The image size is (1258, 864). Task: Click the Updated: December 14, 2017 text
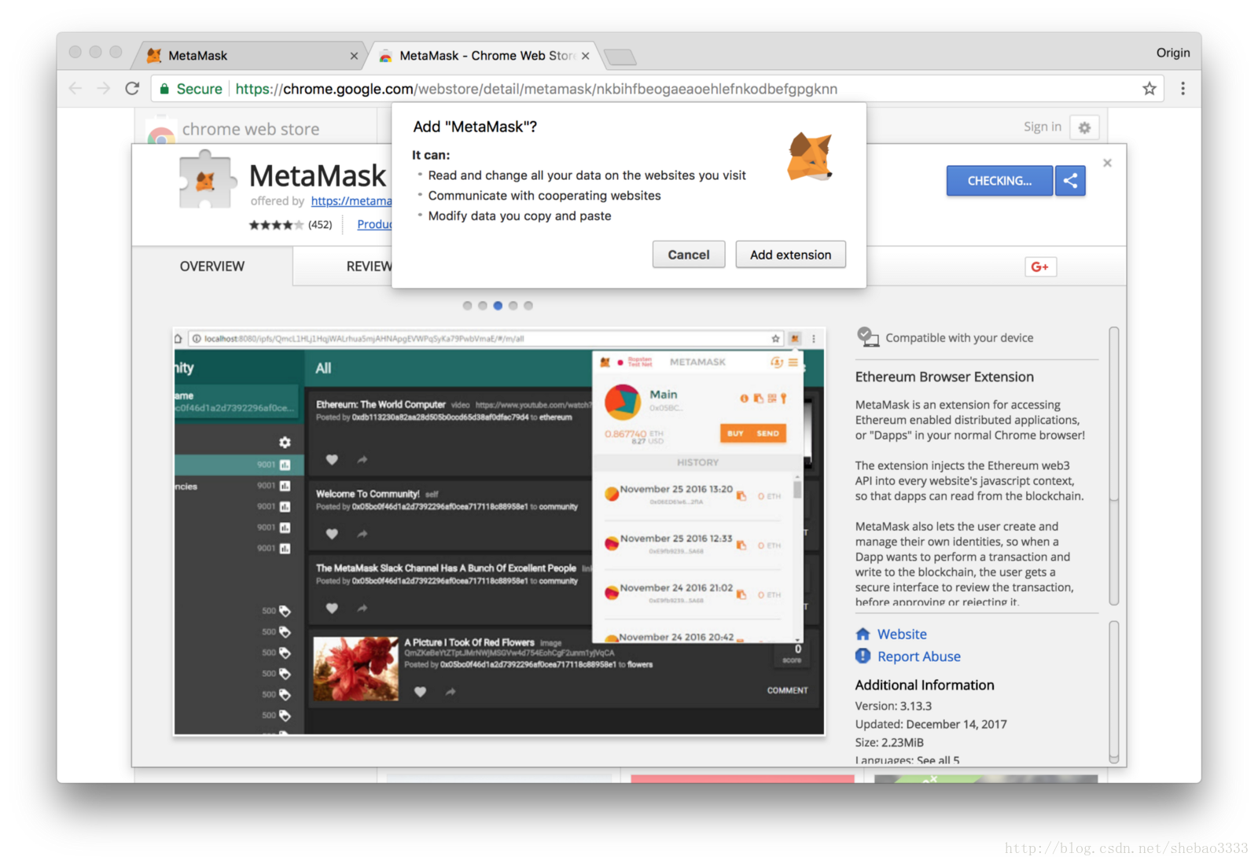pyautogui.click(x=931, y=724)
